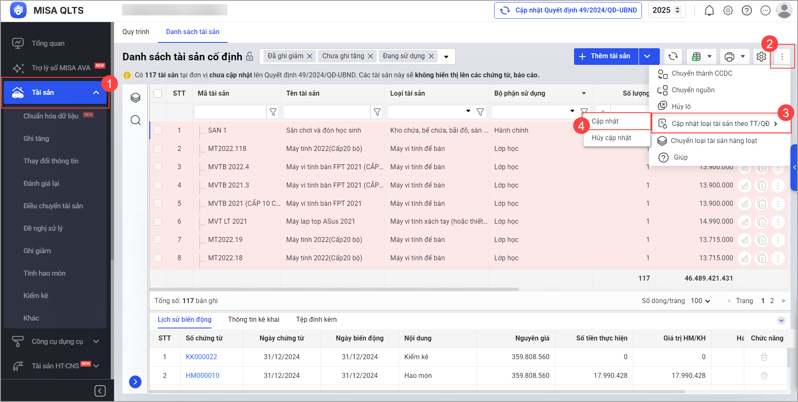Switch to Thông tin kê khai tab
Screen dimensions: 798x402
click(254, 319)
